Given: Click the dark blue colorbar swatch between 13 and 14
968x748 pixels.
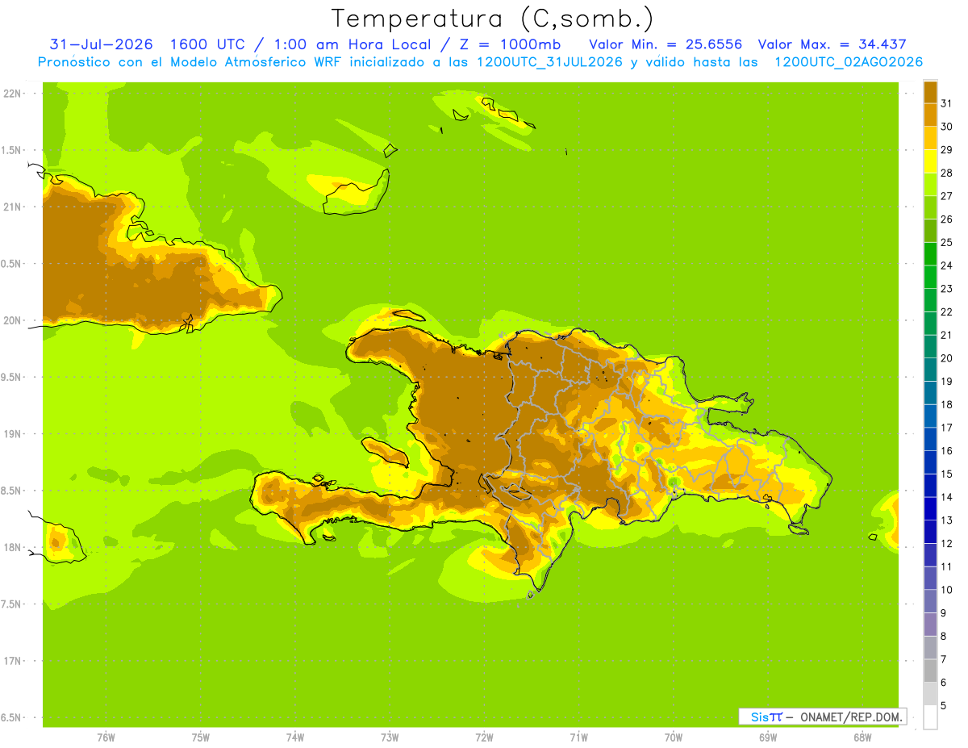Looking at the screenshot, I should coord(930,508).
